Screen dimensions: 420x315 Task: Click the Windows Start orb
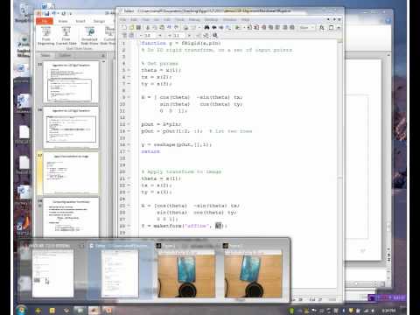click(x=22, y=310)
